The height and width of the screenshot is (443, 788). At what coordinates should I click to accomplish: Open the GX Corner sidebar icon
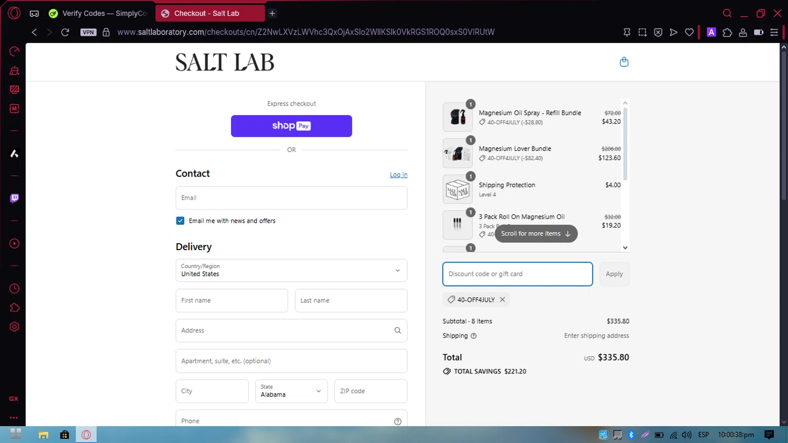(x=14, y=399)
